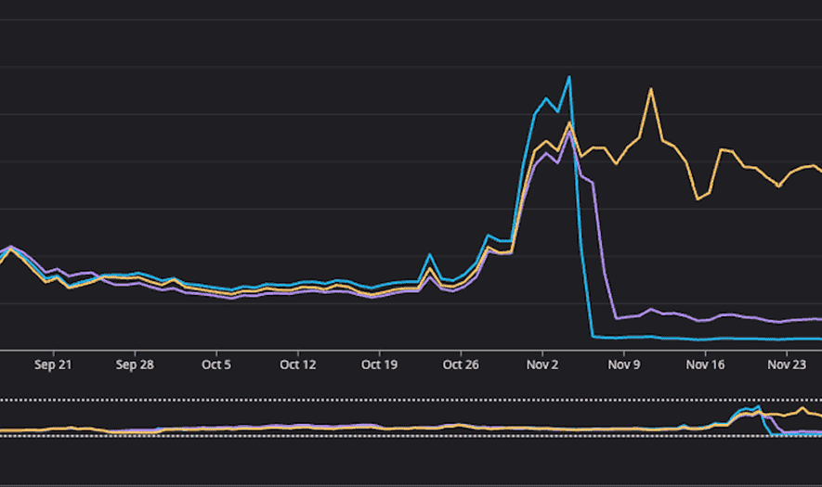Click the blue line's small spike before Oct 26
The height and width of the screenshot is (487, 822).
pyautogui.click(x=429, y=255)
